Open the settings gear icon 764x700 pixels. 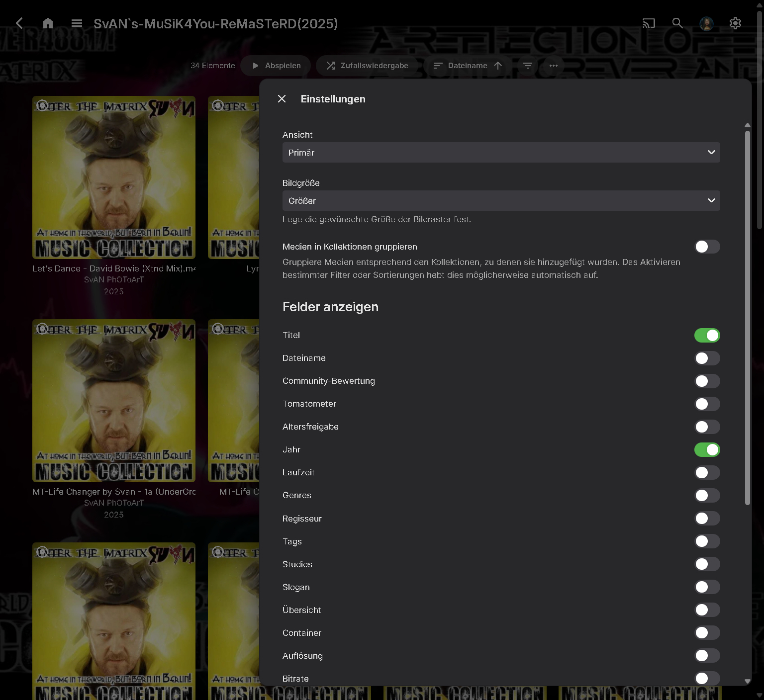point(735,23)
